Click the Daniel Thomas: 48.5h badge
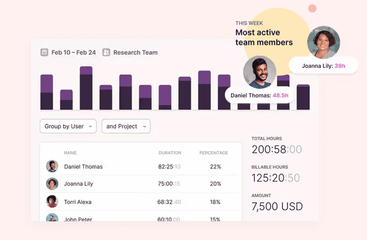Viewport: 367px width, 240px height. click(x=260, y=95)
